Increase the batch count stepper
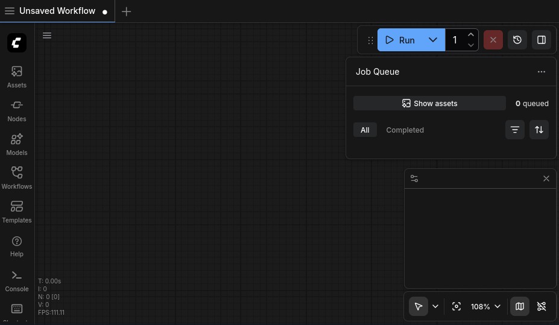 [471, 35]
